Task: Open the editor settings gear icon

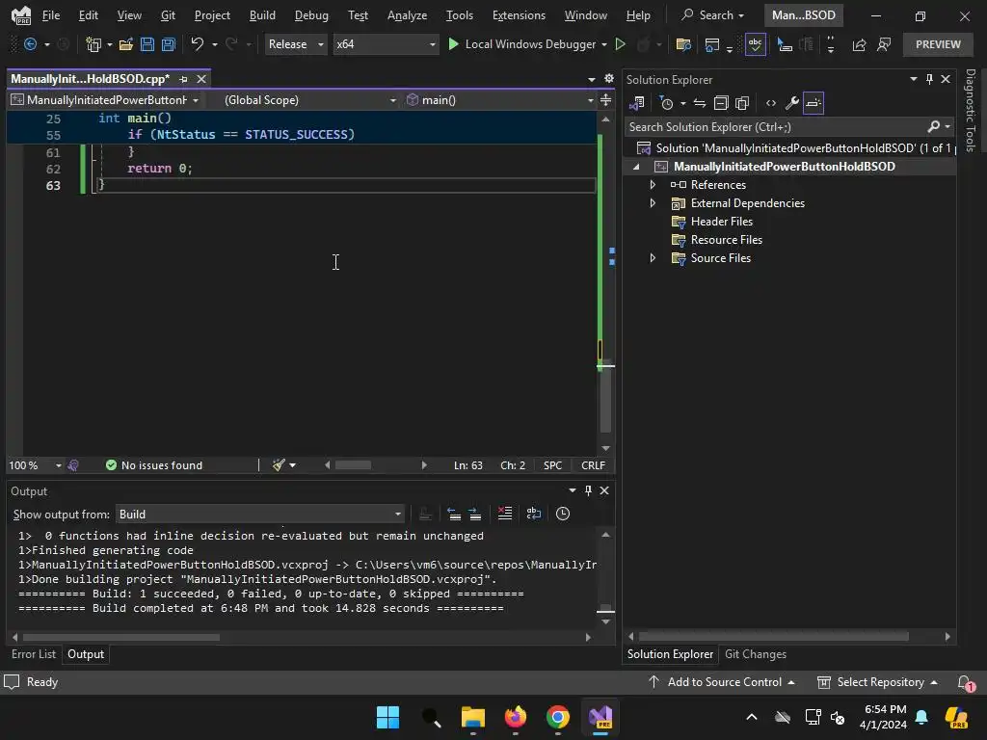Action: (x=609, y=79)
